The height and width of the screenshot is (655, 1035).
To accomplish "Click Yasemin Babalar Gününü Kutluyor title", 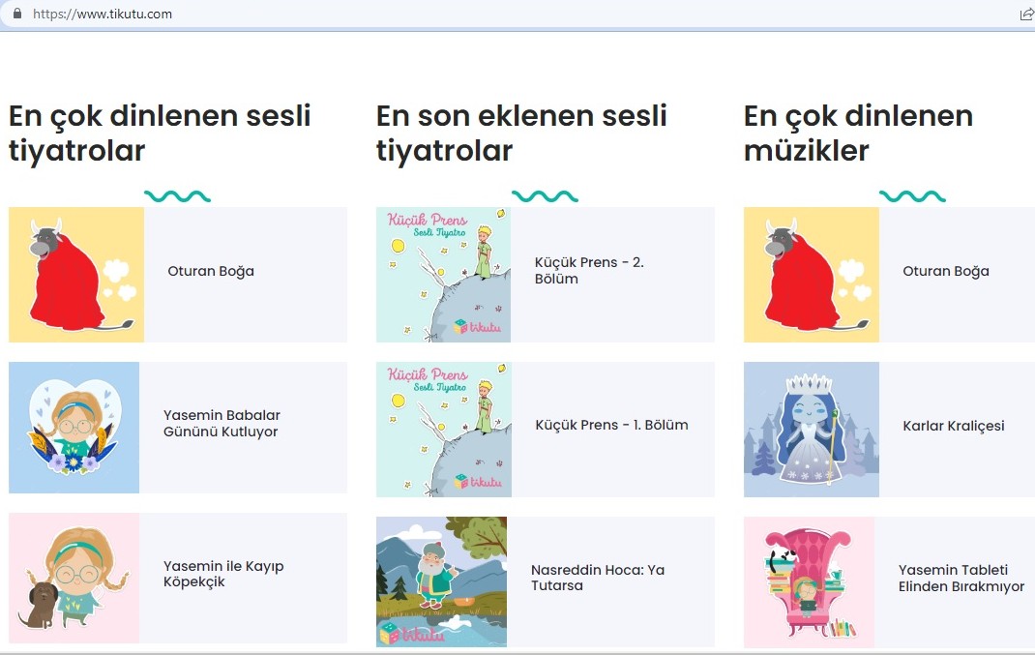I will pos(222,423).
